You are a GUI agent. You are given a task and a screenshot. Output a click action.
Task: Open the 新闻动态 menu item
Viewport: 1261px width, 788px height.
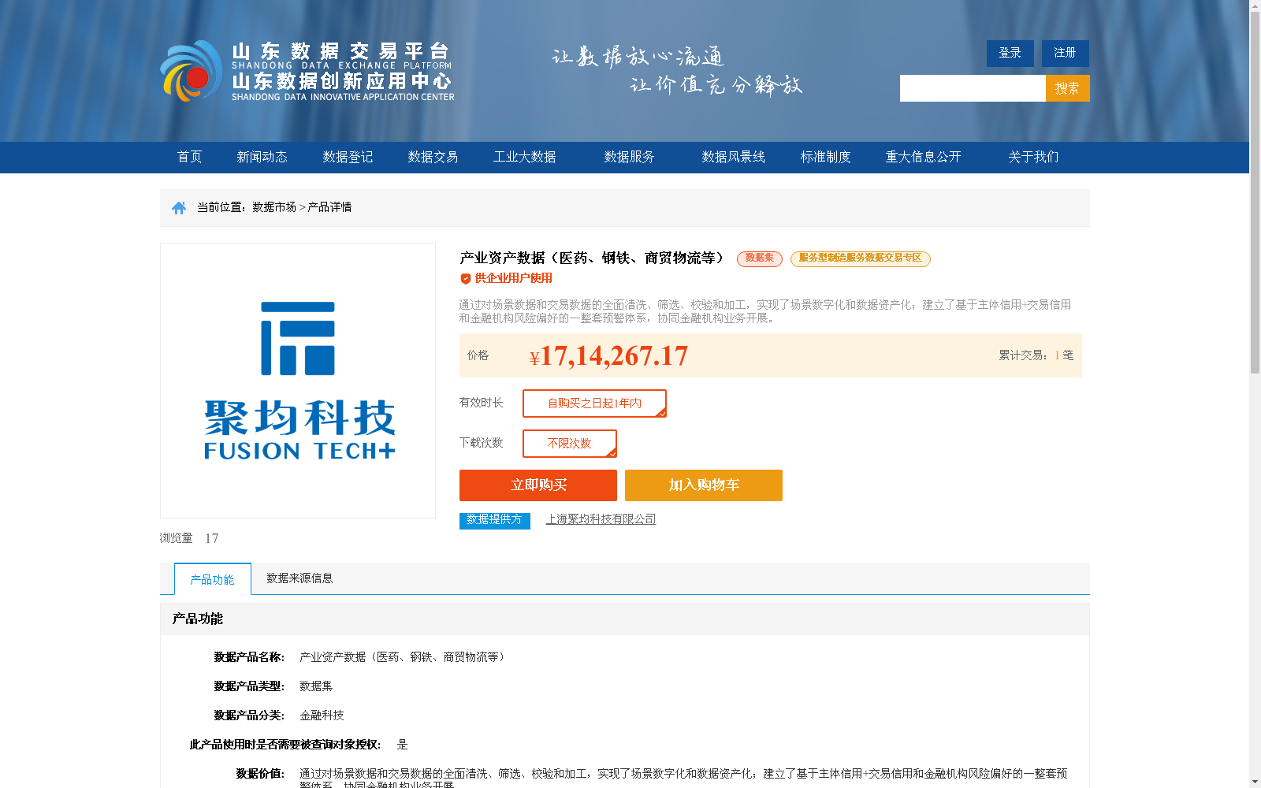262,157
